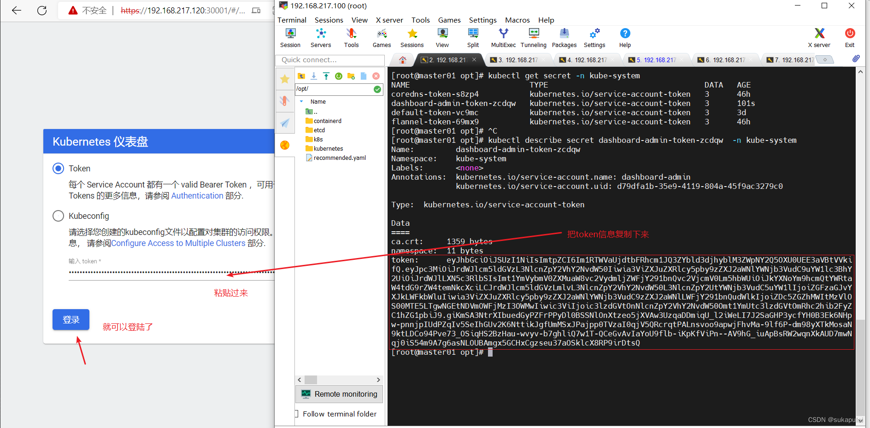Create new file in SFTP browser
The image size is (870, 428).
coord(364,76)
